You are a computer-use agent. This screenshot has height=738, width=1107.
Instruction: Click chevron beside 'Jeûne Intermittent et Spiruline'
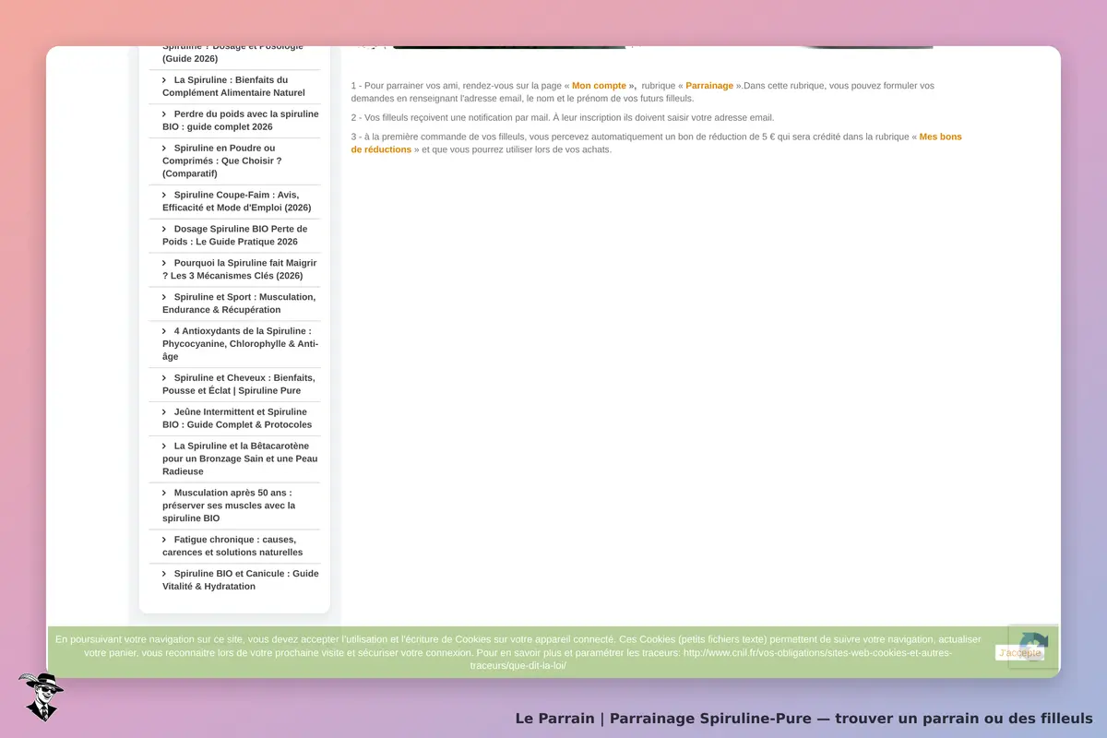(164, 412)
